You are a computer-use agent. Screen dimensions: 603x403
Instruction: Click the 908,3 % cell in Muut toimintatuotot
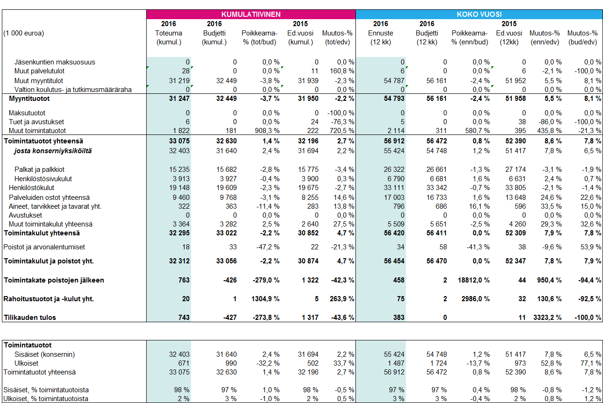click(x=267, y=131)
